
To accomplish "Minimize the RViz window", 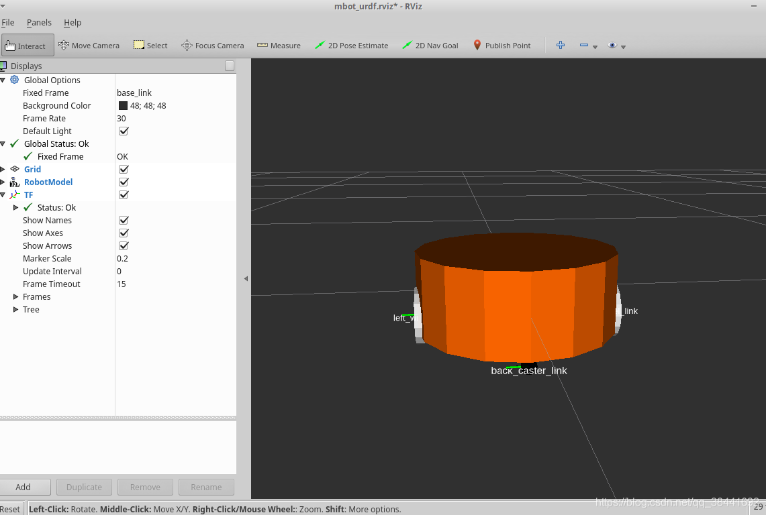I will click(753, 6).
